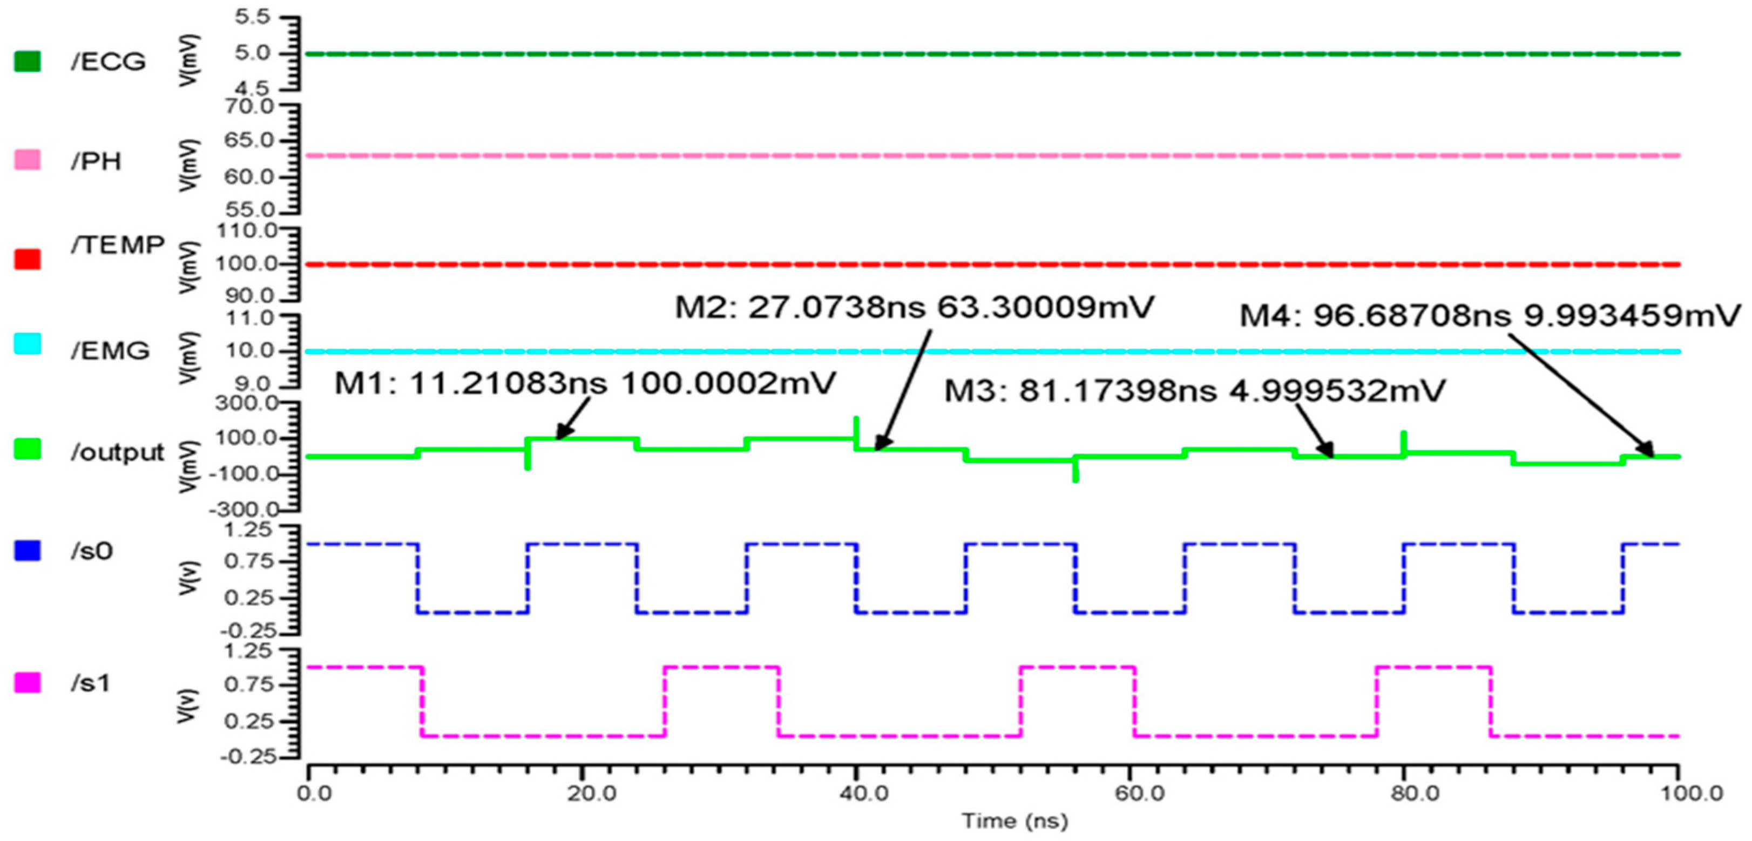The image size is (1752, 841).
Task: Click the Time (ns) axis title
Action: tap(1014, 821)
